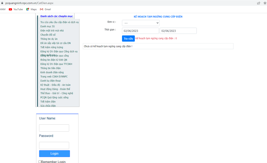Open Điện mặt trời mái nhà link

click(52, 31)
